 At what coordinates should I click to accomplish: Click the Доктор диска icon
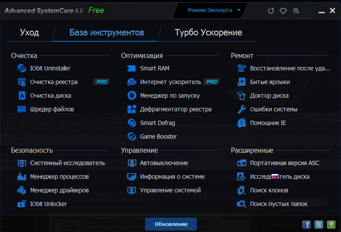tap(241, 96)
